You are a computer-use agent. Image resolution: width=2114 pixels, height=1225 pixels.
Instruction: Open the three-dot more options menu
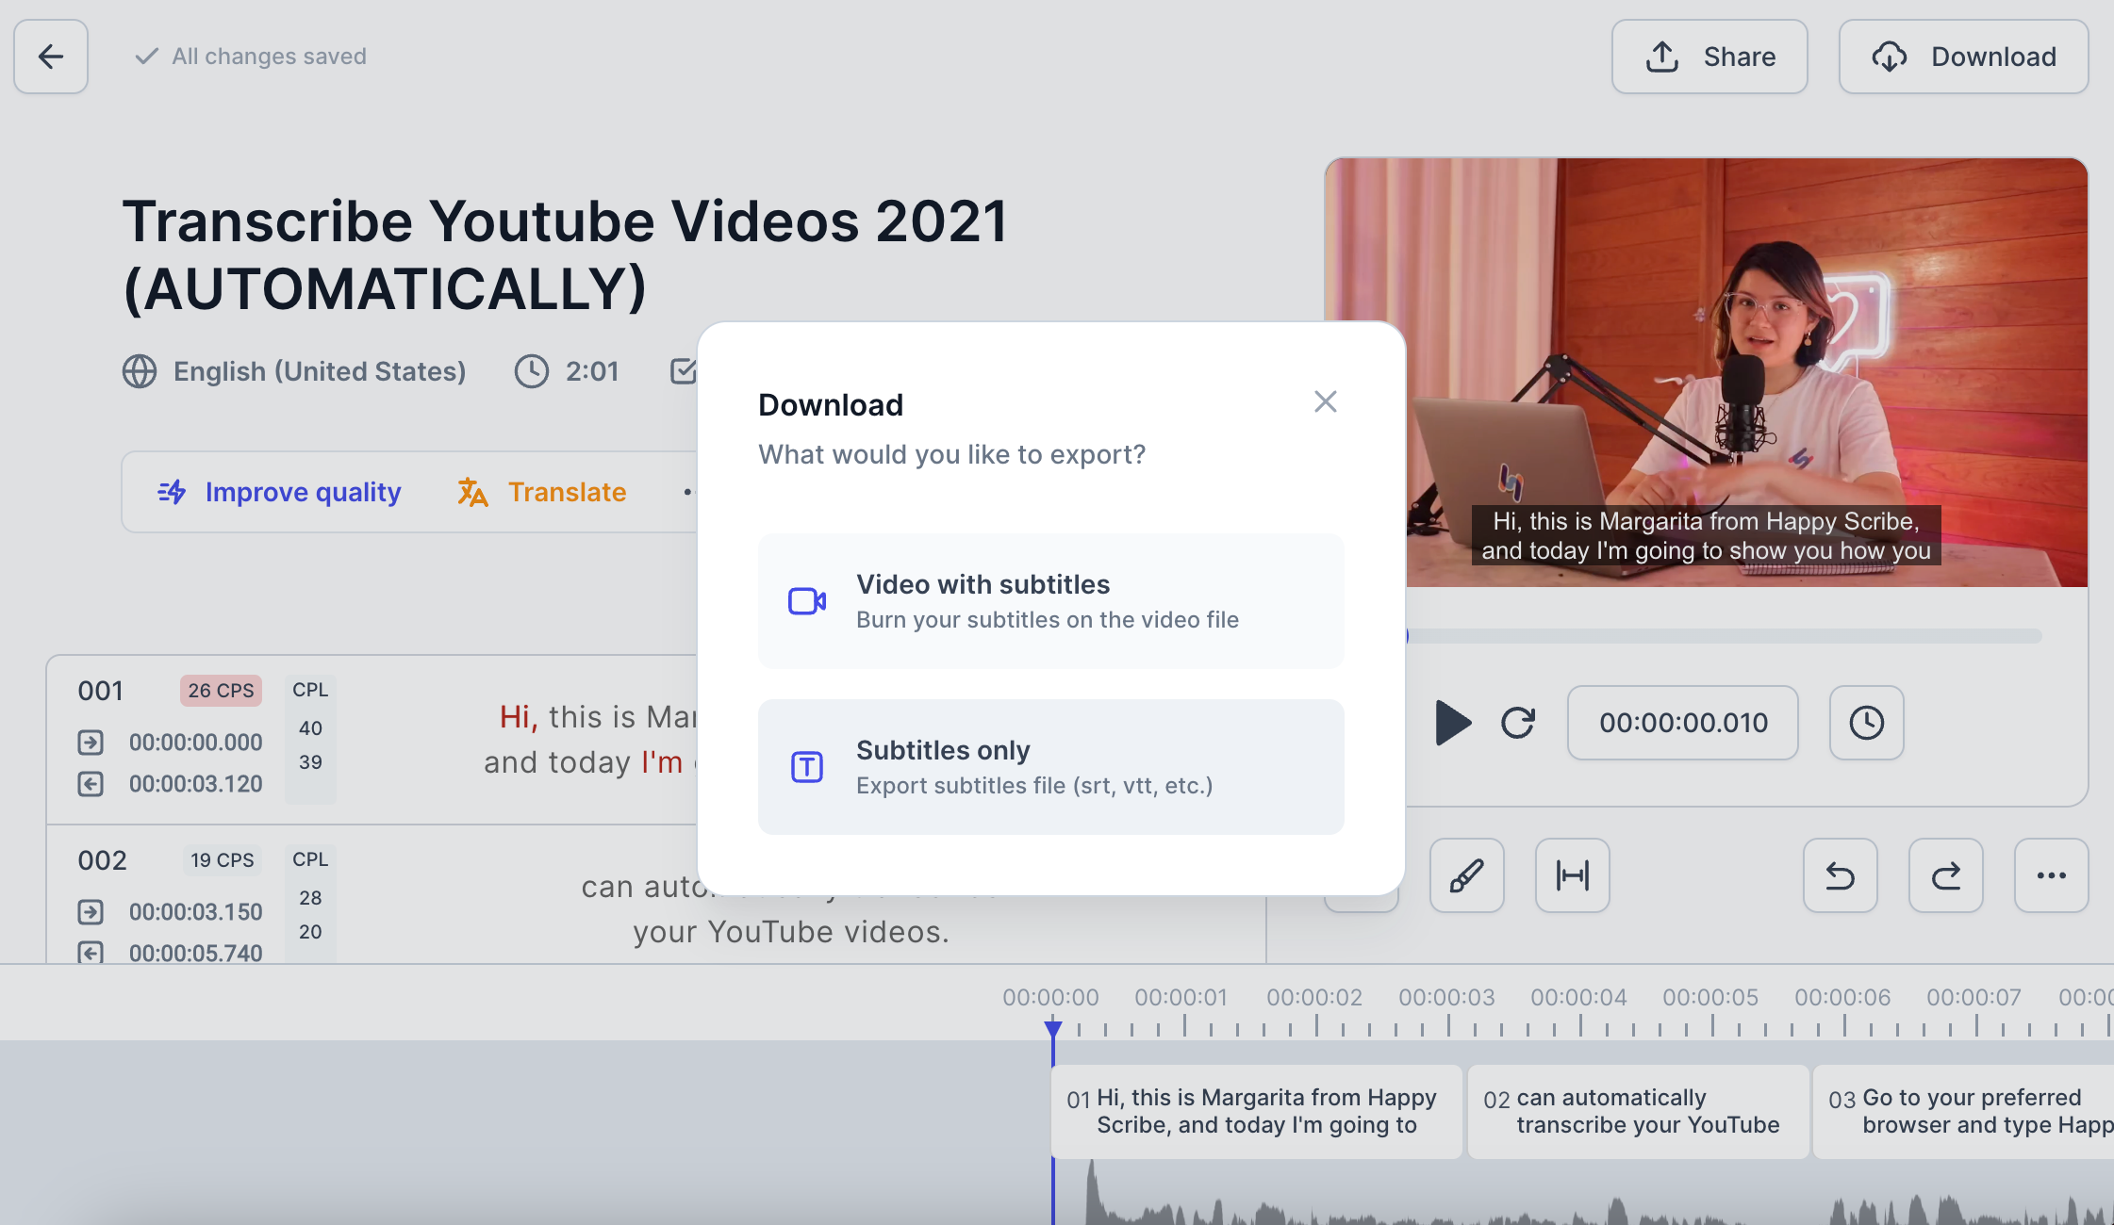[x=2051, y=875]
